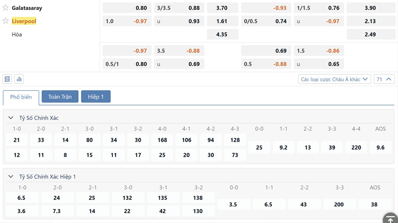The width and height of the screenshot is (398, 223).
Task: Bet correct score 1-0 at odds 21
Action: click(17, 140)
